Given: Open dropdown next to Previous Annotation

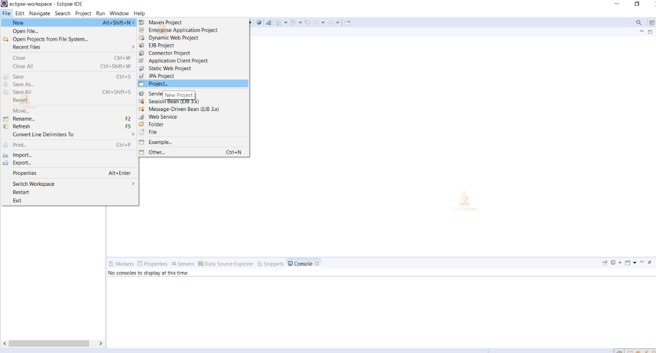Looking at the screenshot, I should (300, 23).
